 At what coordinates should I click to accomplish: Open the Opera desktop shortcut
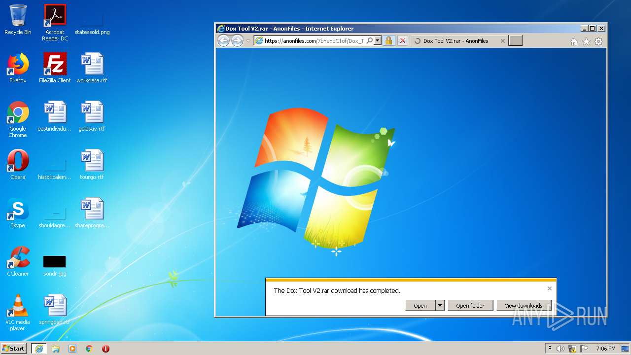tap(18, 165)
